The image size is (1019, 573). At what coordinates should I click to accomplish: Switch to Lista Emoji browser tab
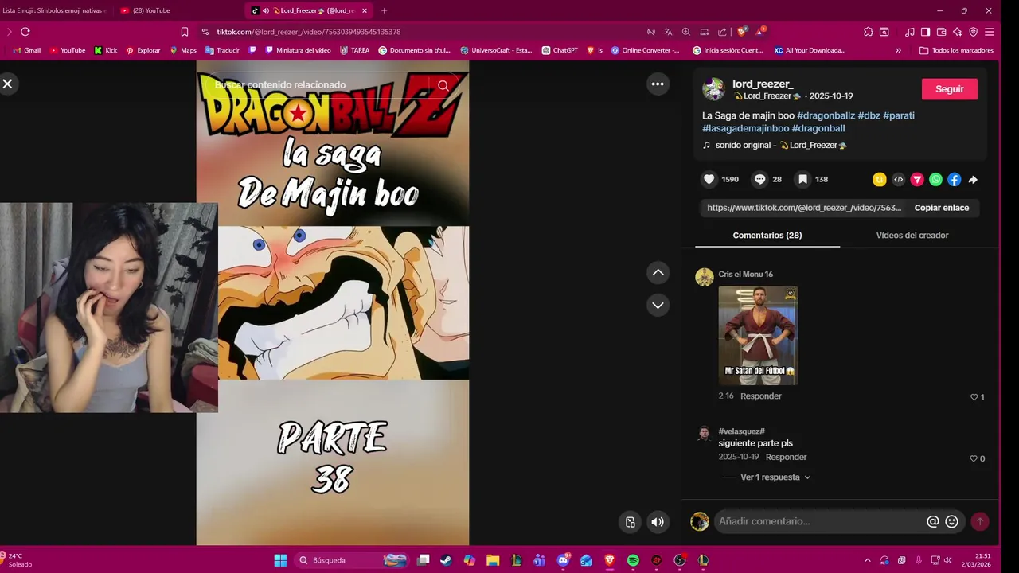tap(54, 10)
